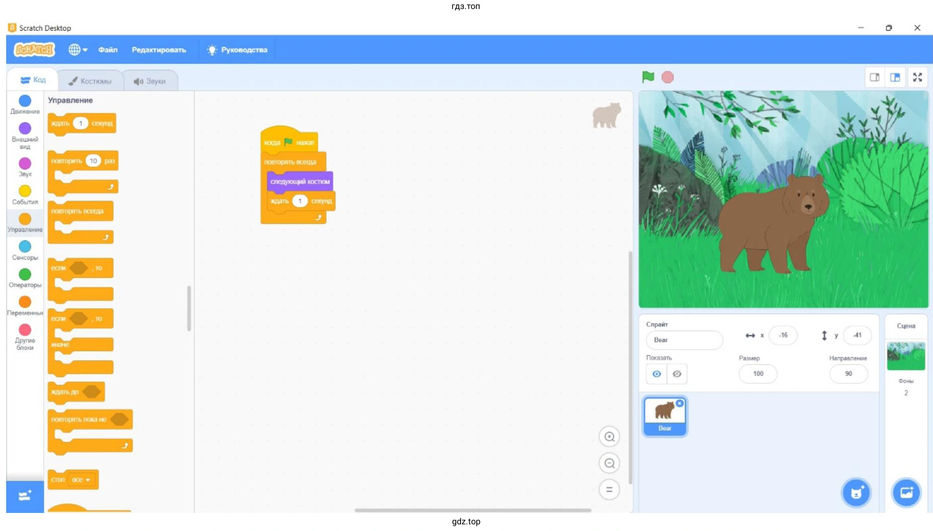Show the sprite using the eye toggle
The image size is (933, 531).
(656, 374)
